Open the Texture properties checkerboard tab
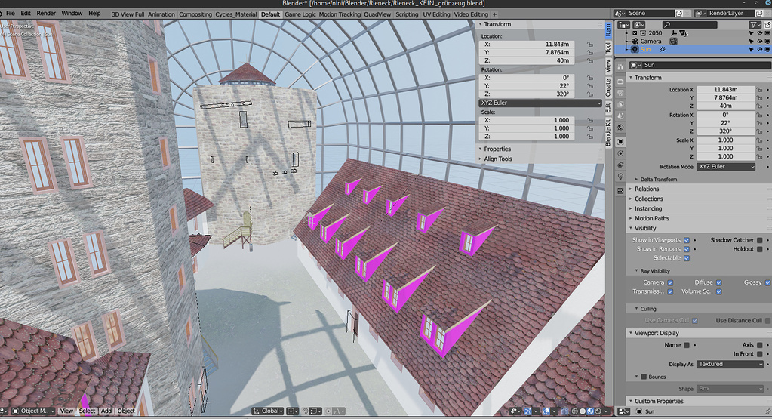 [x=621, y=190]
